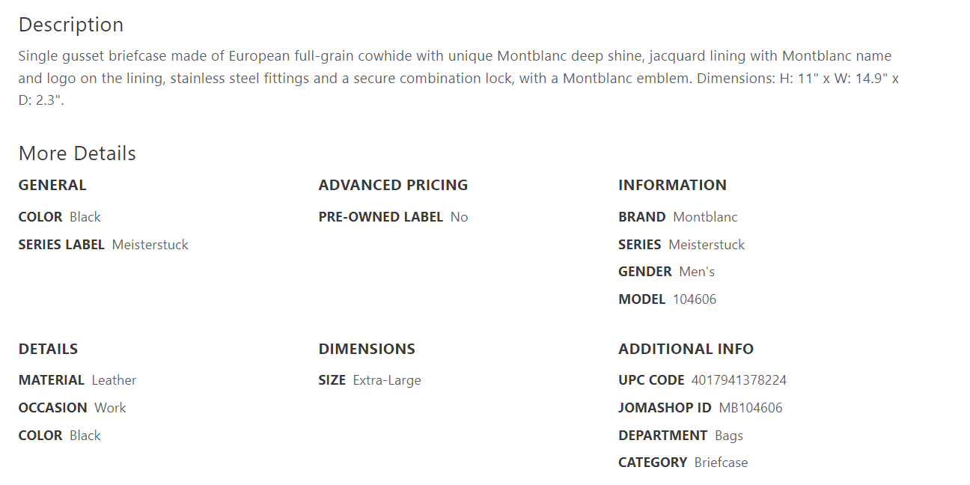The height and width of the screenshot is (485, 970).
Task: Select the model number 104606
Action: (x=694, y=299)
